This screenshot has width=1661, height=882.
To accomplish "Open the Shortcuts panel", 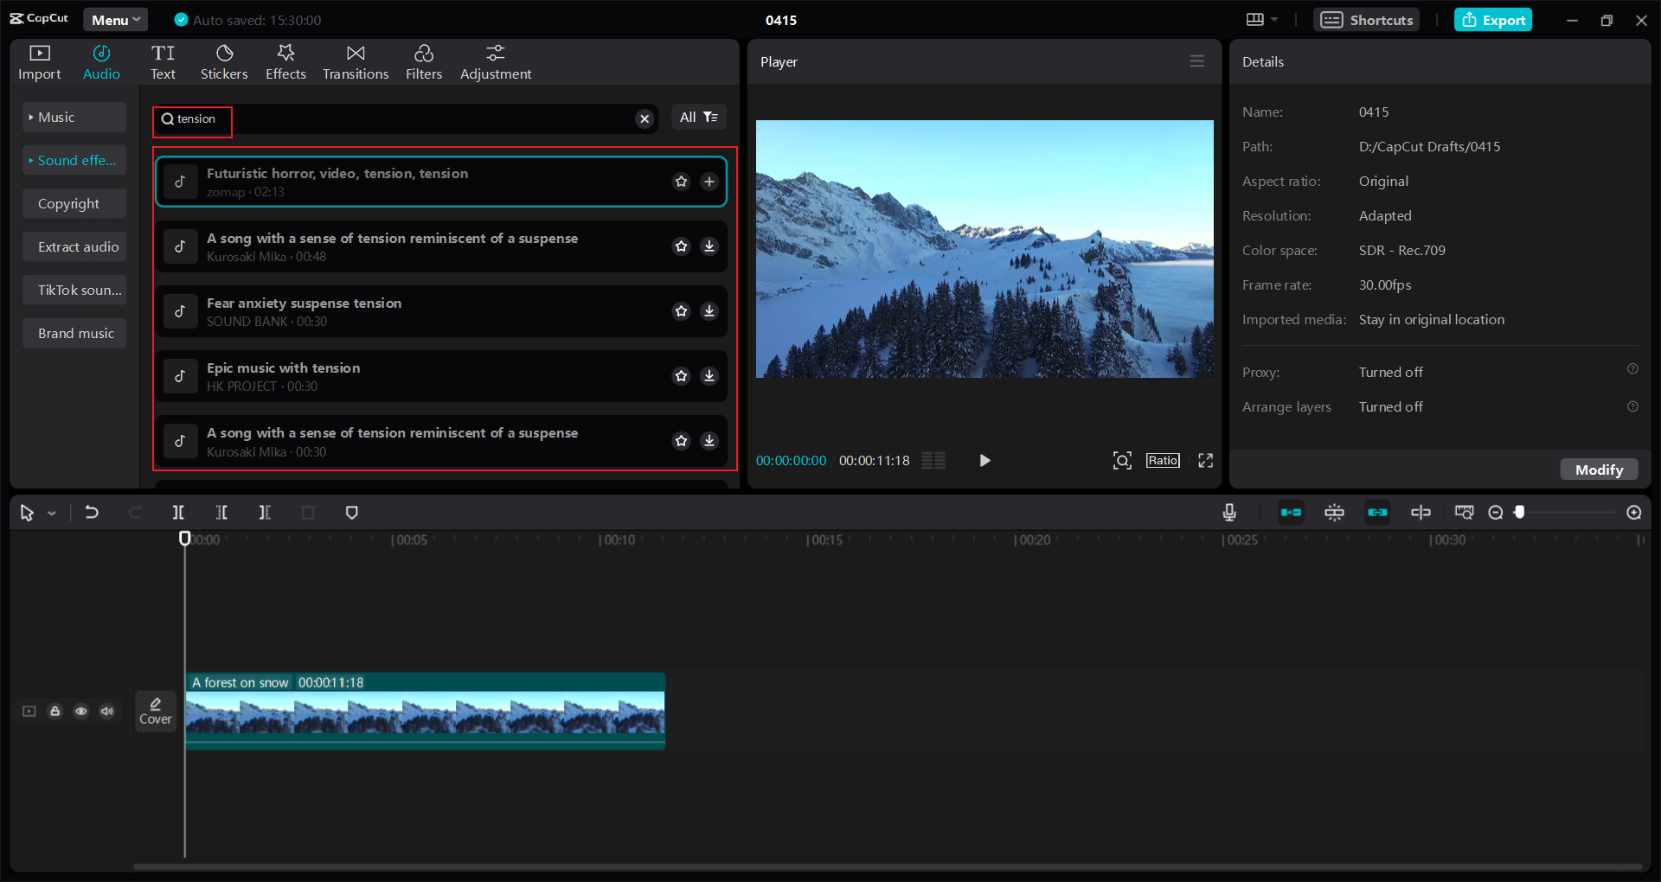I will click(1367, 20).
